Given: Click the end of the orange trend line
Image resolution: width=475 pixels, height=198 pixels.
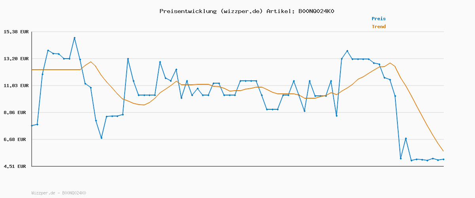Looking at the screenshot, I should pos(443,151).
